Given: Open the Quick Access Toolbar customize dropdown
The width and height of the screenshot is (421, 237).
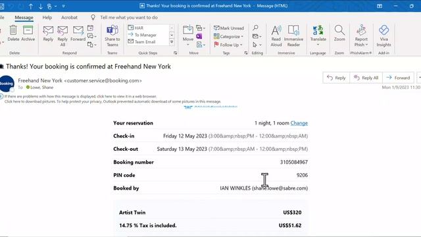Looking at the screenshot, I should pyautogui.click(x=64, y=6).
